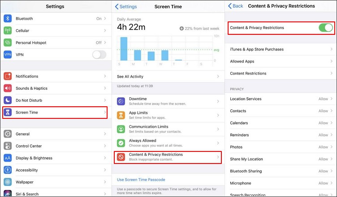This screenshot has width=337, height=197.
Task: Tap the Use Screen Time Passcode link
Action: 141,180
